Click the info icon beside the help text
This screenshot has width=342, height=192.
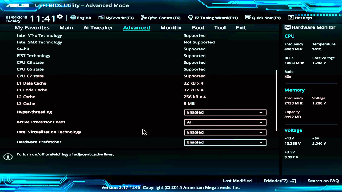8,157
